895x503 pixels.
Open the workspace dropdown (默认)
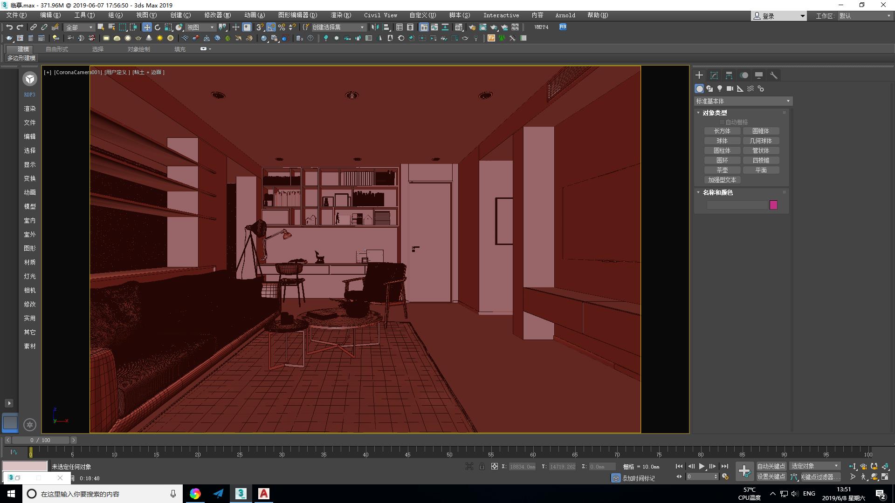(x=865, y=16)
